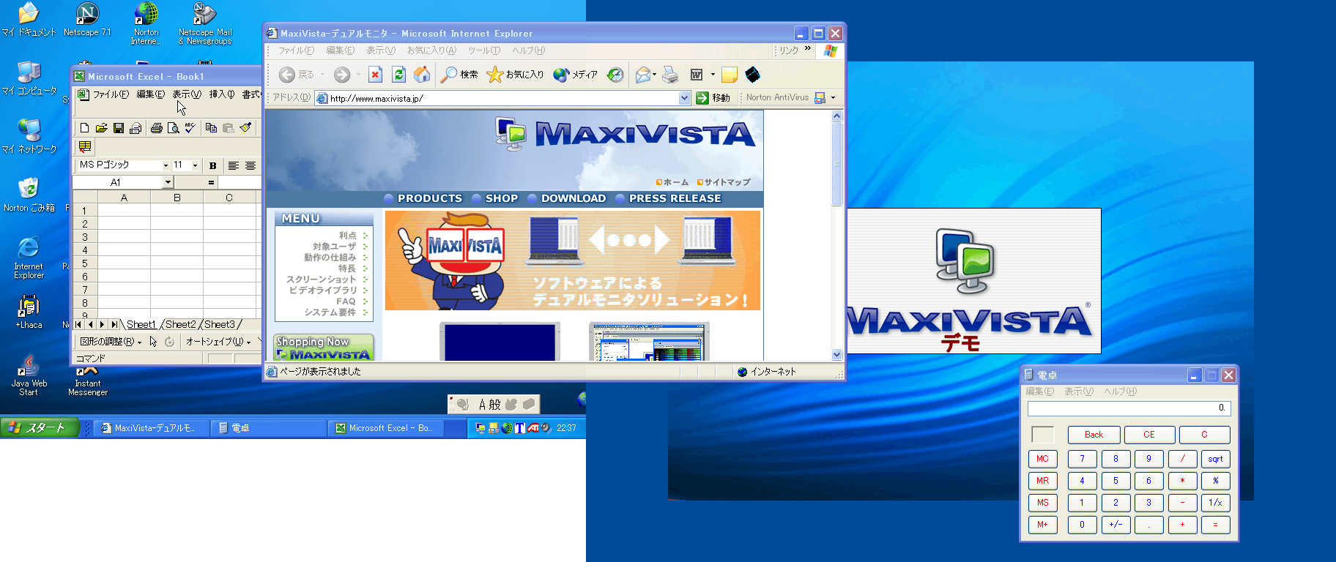Open the IE Media (メディア) pane
1336x562 pixels.
click(x=576, y=75)
